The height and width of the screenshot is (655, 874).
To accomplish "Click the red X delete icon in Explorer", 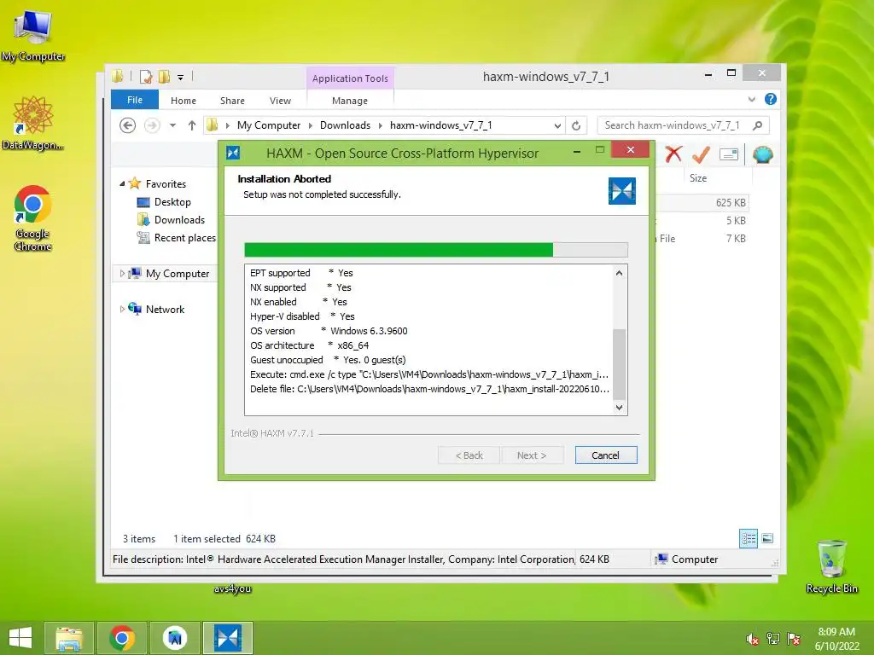I will coord(673,154).
